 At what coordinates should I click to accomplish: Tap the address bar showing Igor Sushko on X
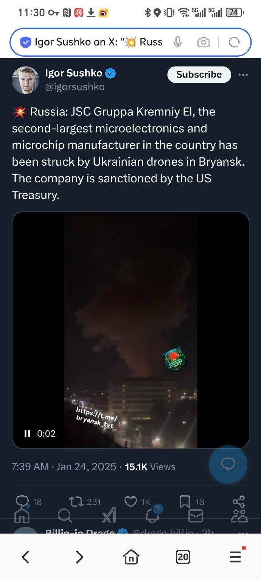click(98, 42)
